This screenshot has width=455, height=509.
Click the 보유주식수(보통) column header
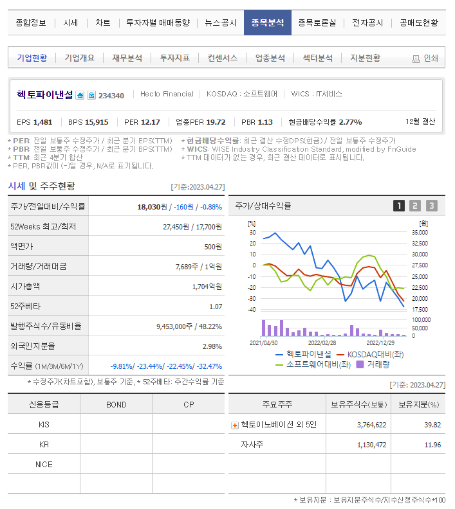coord(359,405)
